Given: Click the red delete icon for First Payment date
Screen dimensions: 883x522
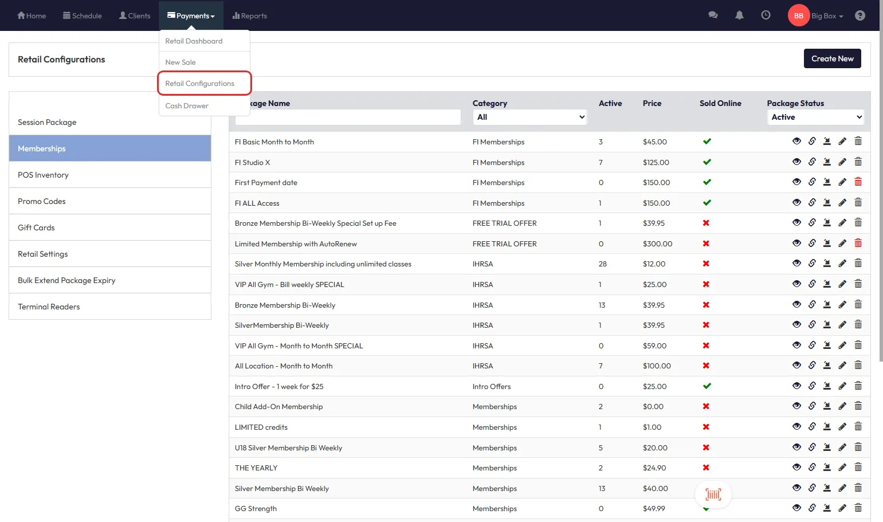Looking at the screenshot, I should pos(858,182).
